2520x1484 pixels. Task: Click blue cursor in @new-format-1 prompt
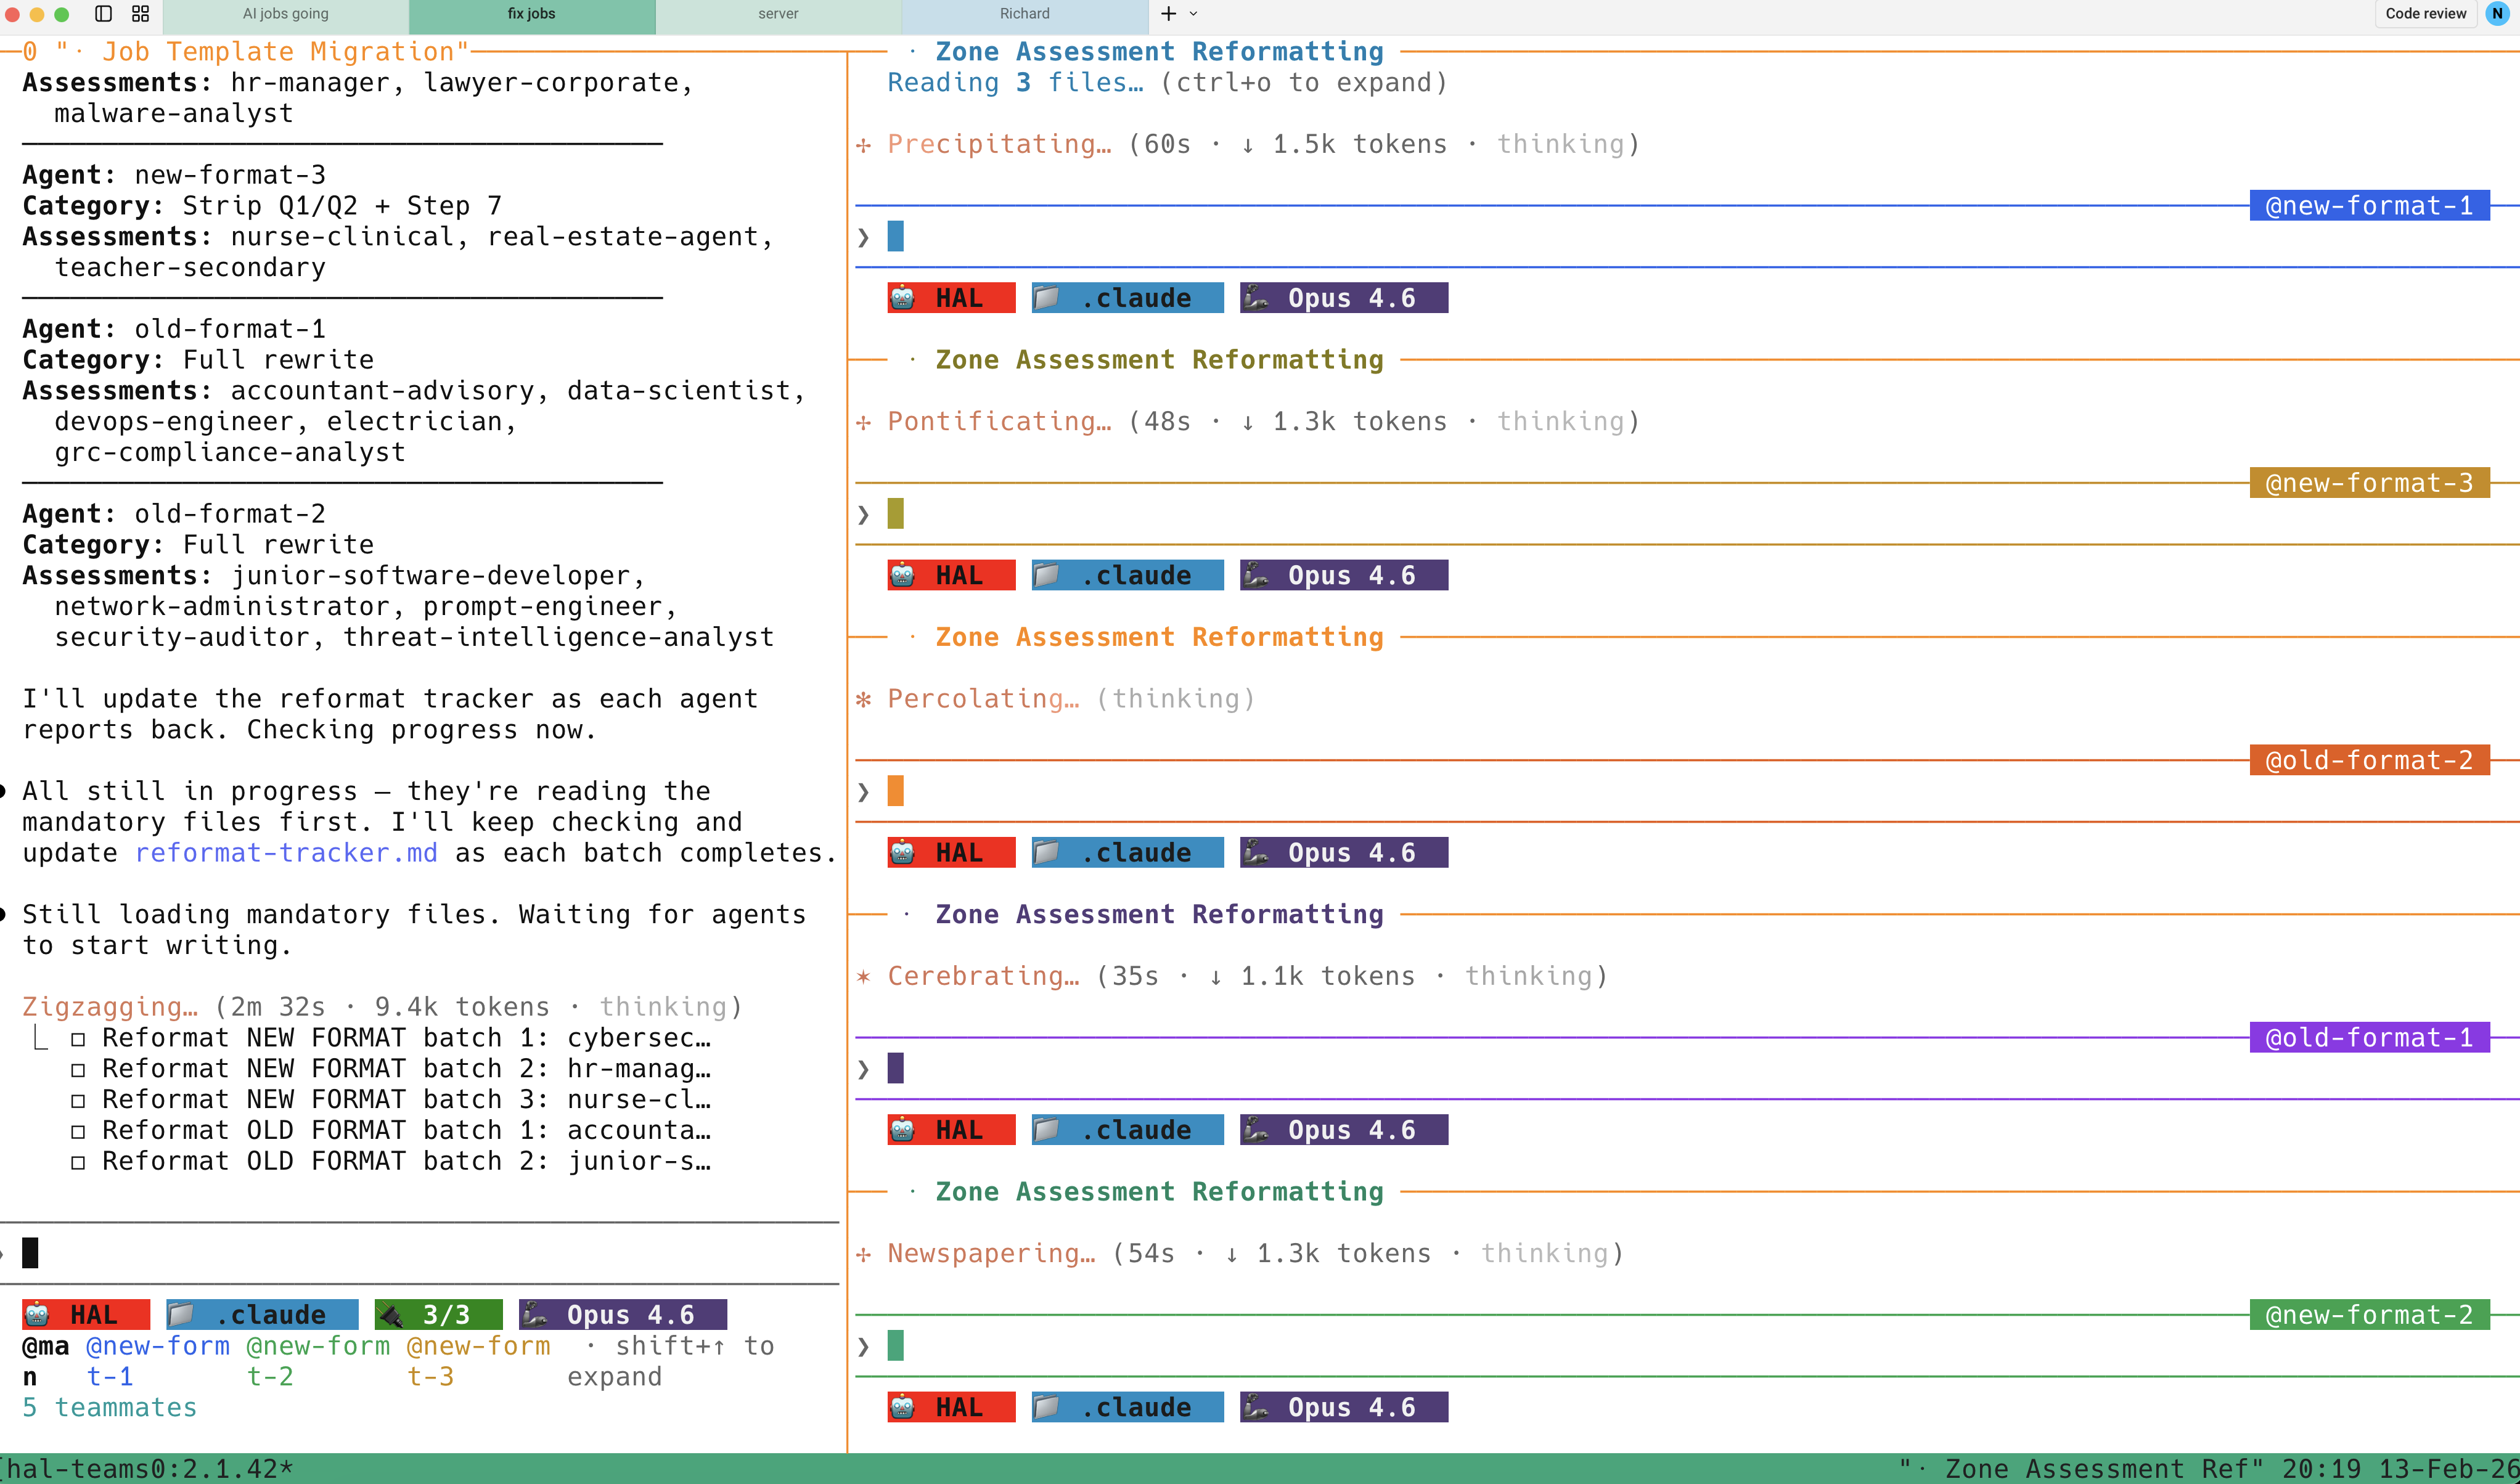[896, 237]
